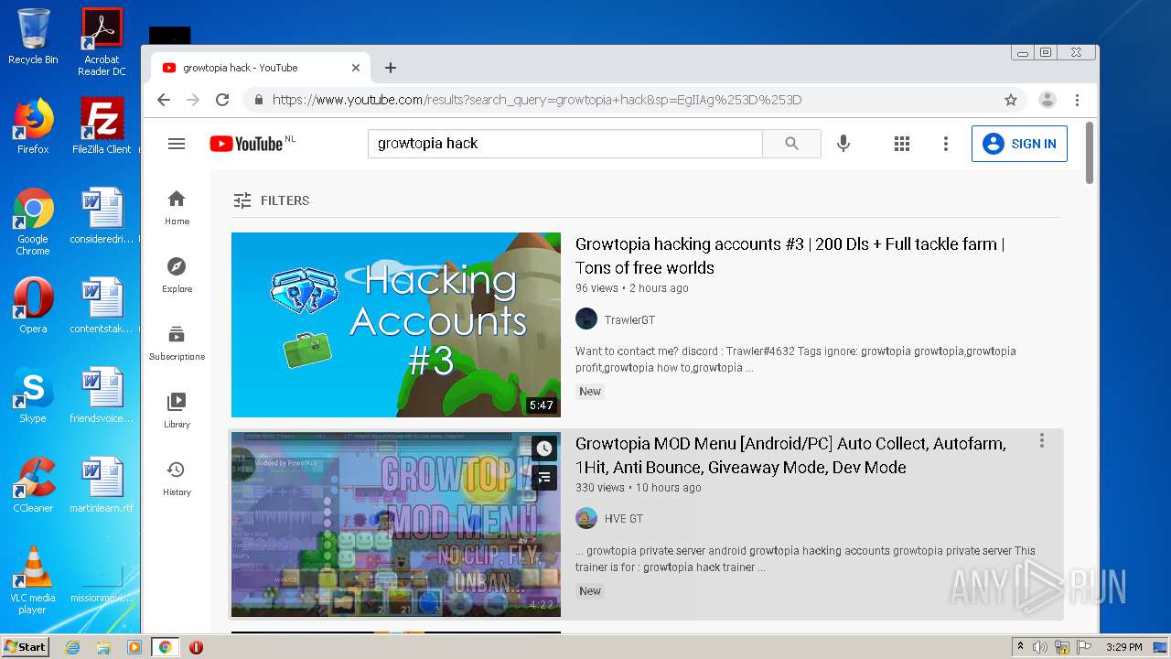Open Acrobat Reader DC desktop shortcut
Viewport: 1171px width, 659px height.
pyautogui.click(x=102, y=42)
